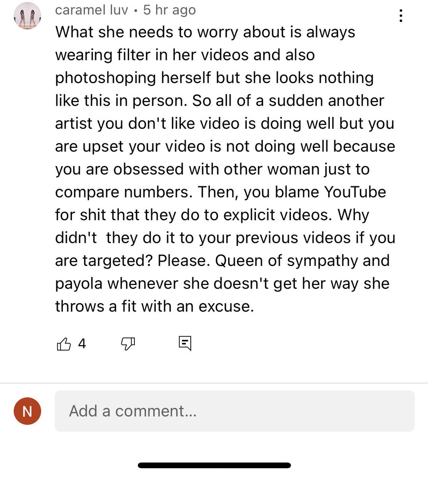Dislike the comment with thumbs down
Screen dimensions: 428x477
click(x=128, y=344)
